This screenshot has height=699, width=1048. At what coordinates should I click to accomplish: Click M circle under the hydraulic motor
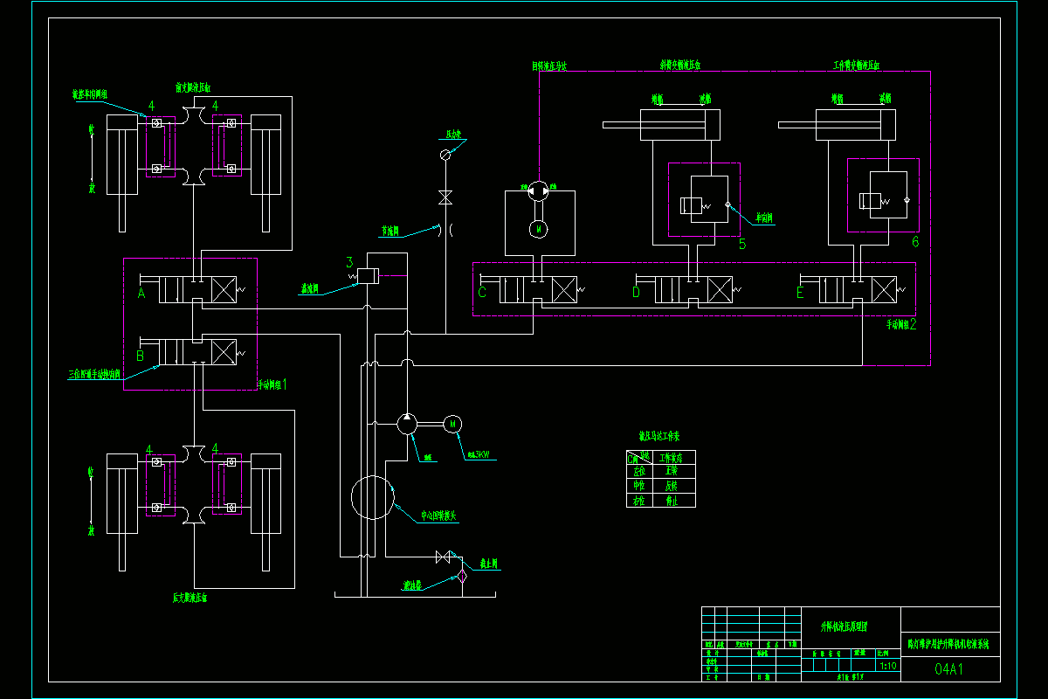coord(539,228)
